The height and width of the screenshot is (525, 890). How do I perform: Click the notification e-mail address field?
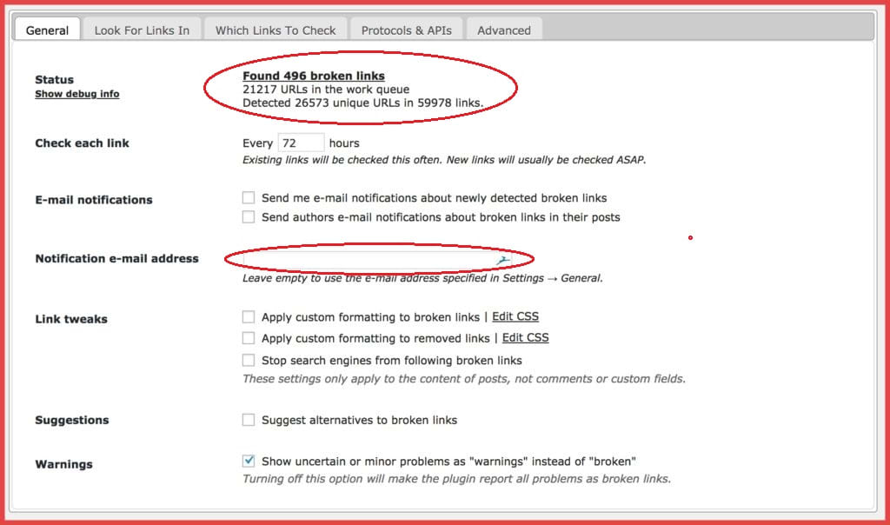click(x=377, y=260)
